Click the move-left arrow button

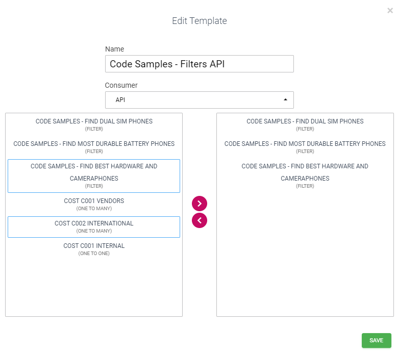tap(199, 220)
